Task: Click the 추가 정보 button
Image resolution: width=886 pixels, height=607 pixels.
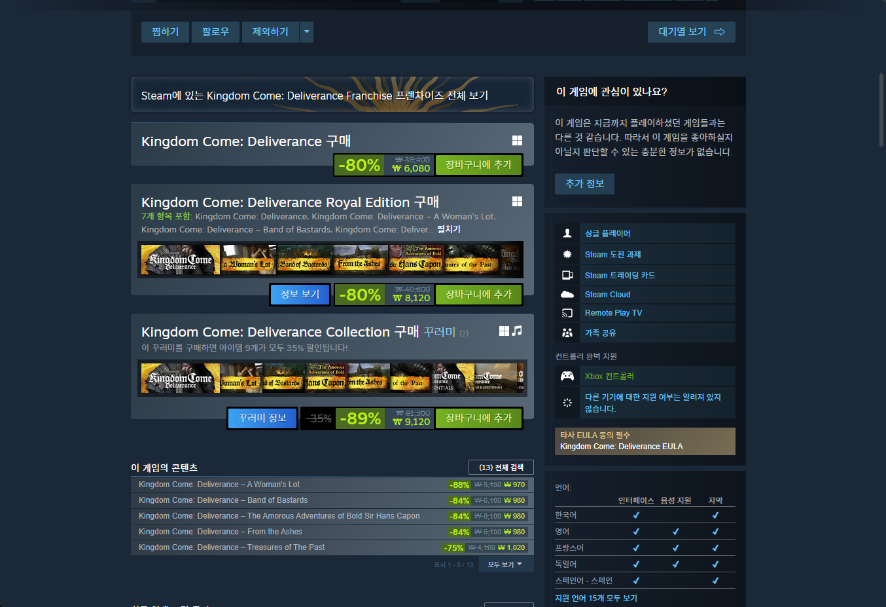Action: pyautogui.click(x=585, y=183)
